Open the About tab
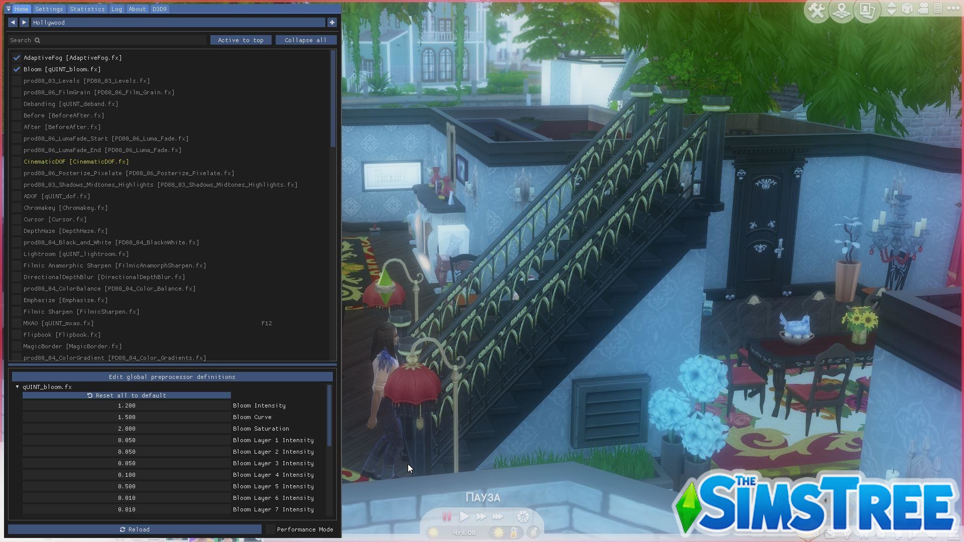The width and height of the screenshot is (964, 542). click(137, 9)
